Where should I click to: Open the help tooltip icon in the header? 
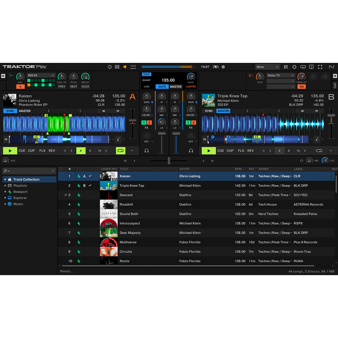[x=311, y=67]
